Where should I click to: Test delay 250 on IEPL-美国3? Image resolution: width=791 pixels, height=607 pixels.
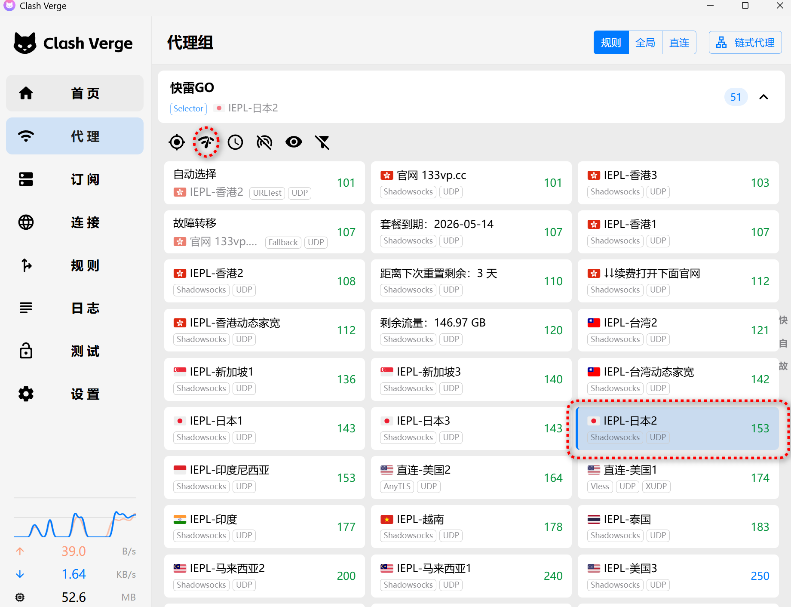(x=760, y=576)
